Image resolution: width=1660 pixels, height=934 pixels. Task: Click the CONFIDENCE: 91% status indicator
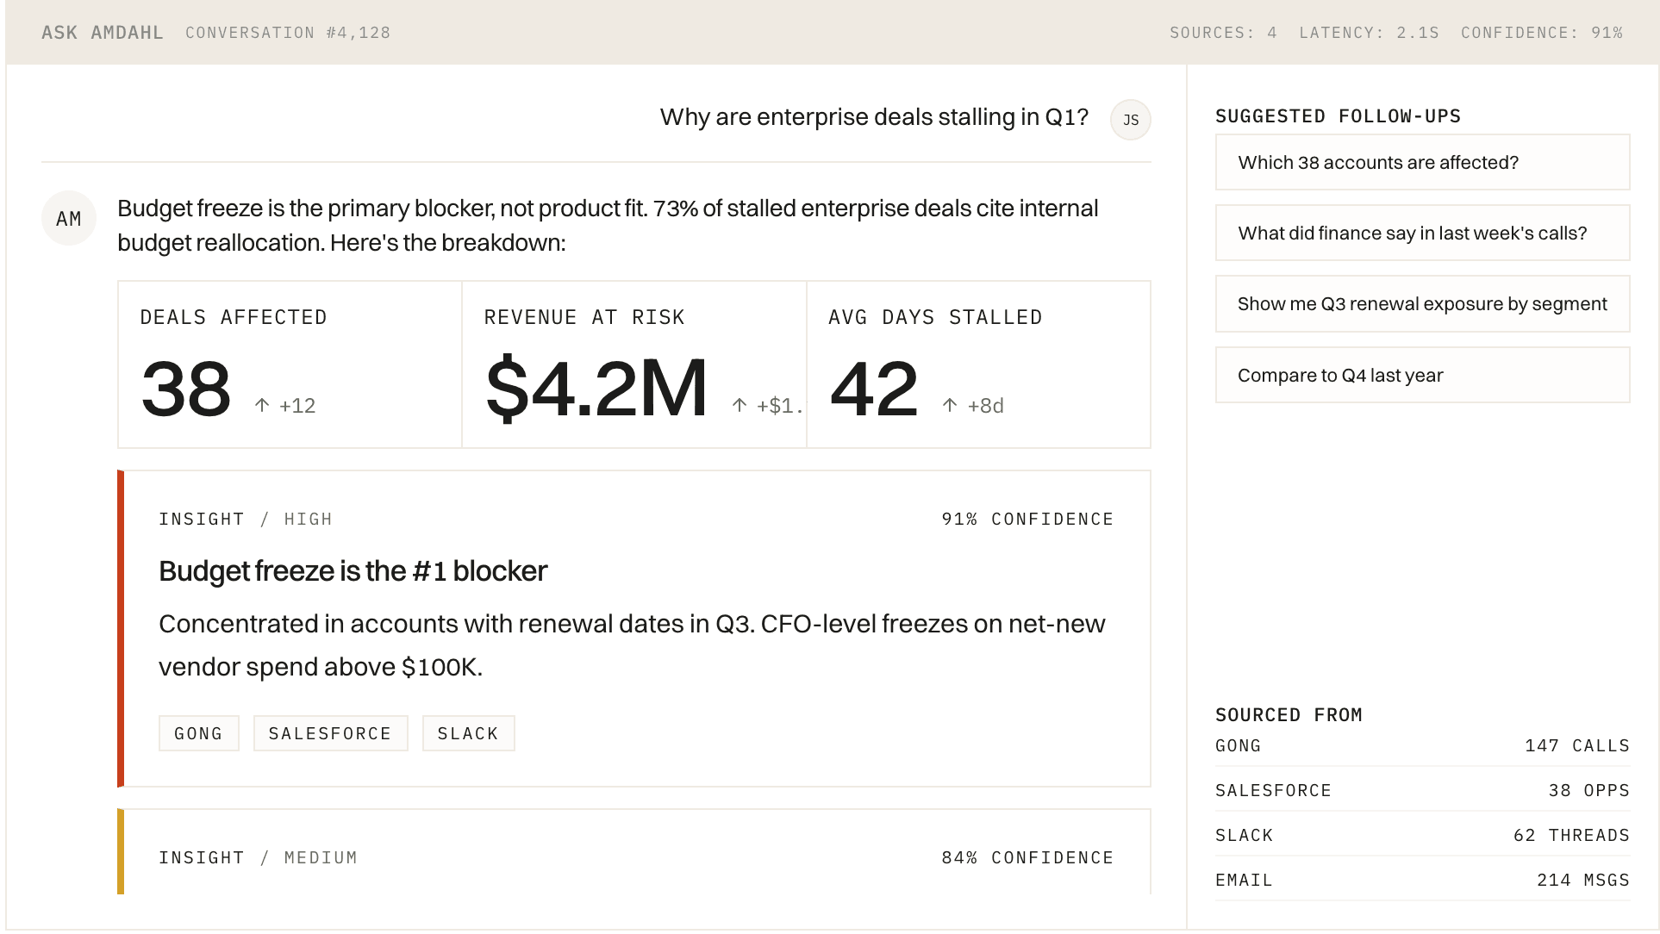point(1539,33)
